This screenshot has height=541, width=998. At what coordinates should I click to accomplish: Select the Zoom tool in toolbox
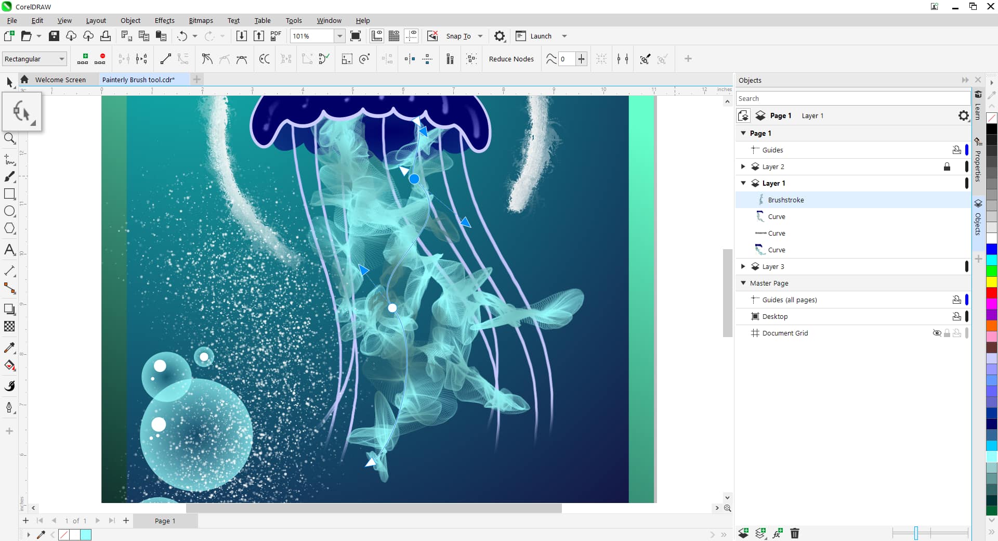click(9, 138)
